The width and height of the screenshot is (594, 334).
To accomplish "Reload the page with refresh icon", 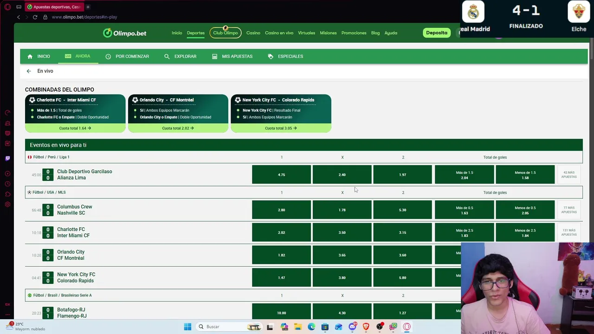I will coord(35,17).
